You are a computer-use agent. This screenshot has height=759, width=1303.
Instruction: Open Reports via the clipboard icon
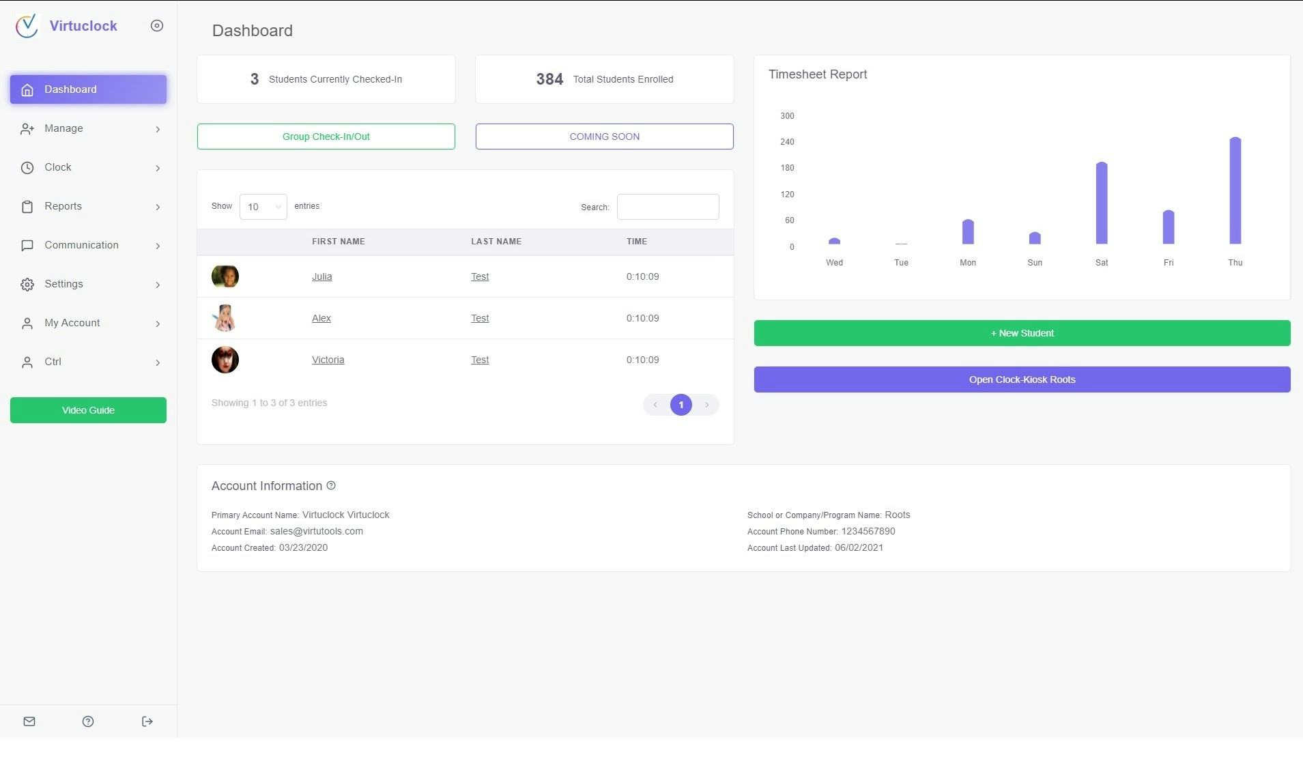[27, 206]
